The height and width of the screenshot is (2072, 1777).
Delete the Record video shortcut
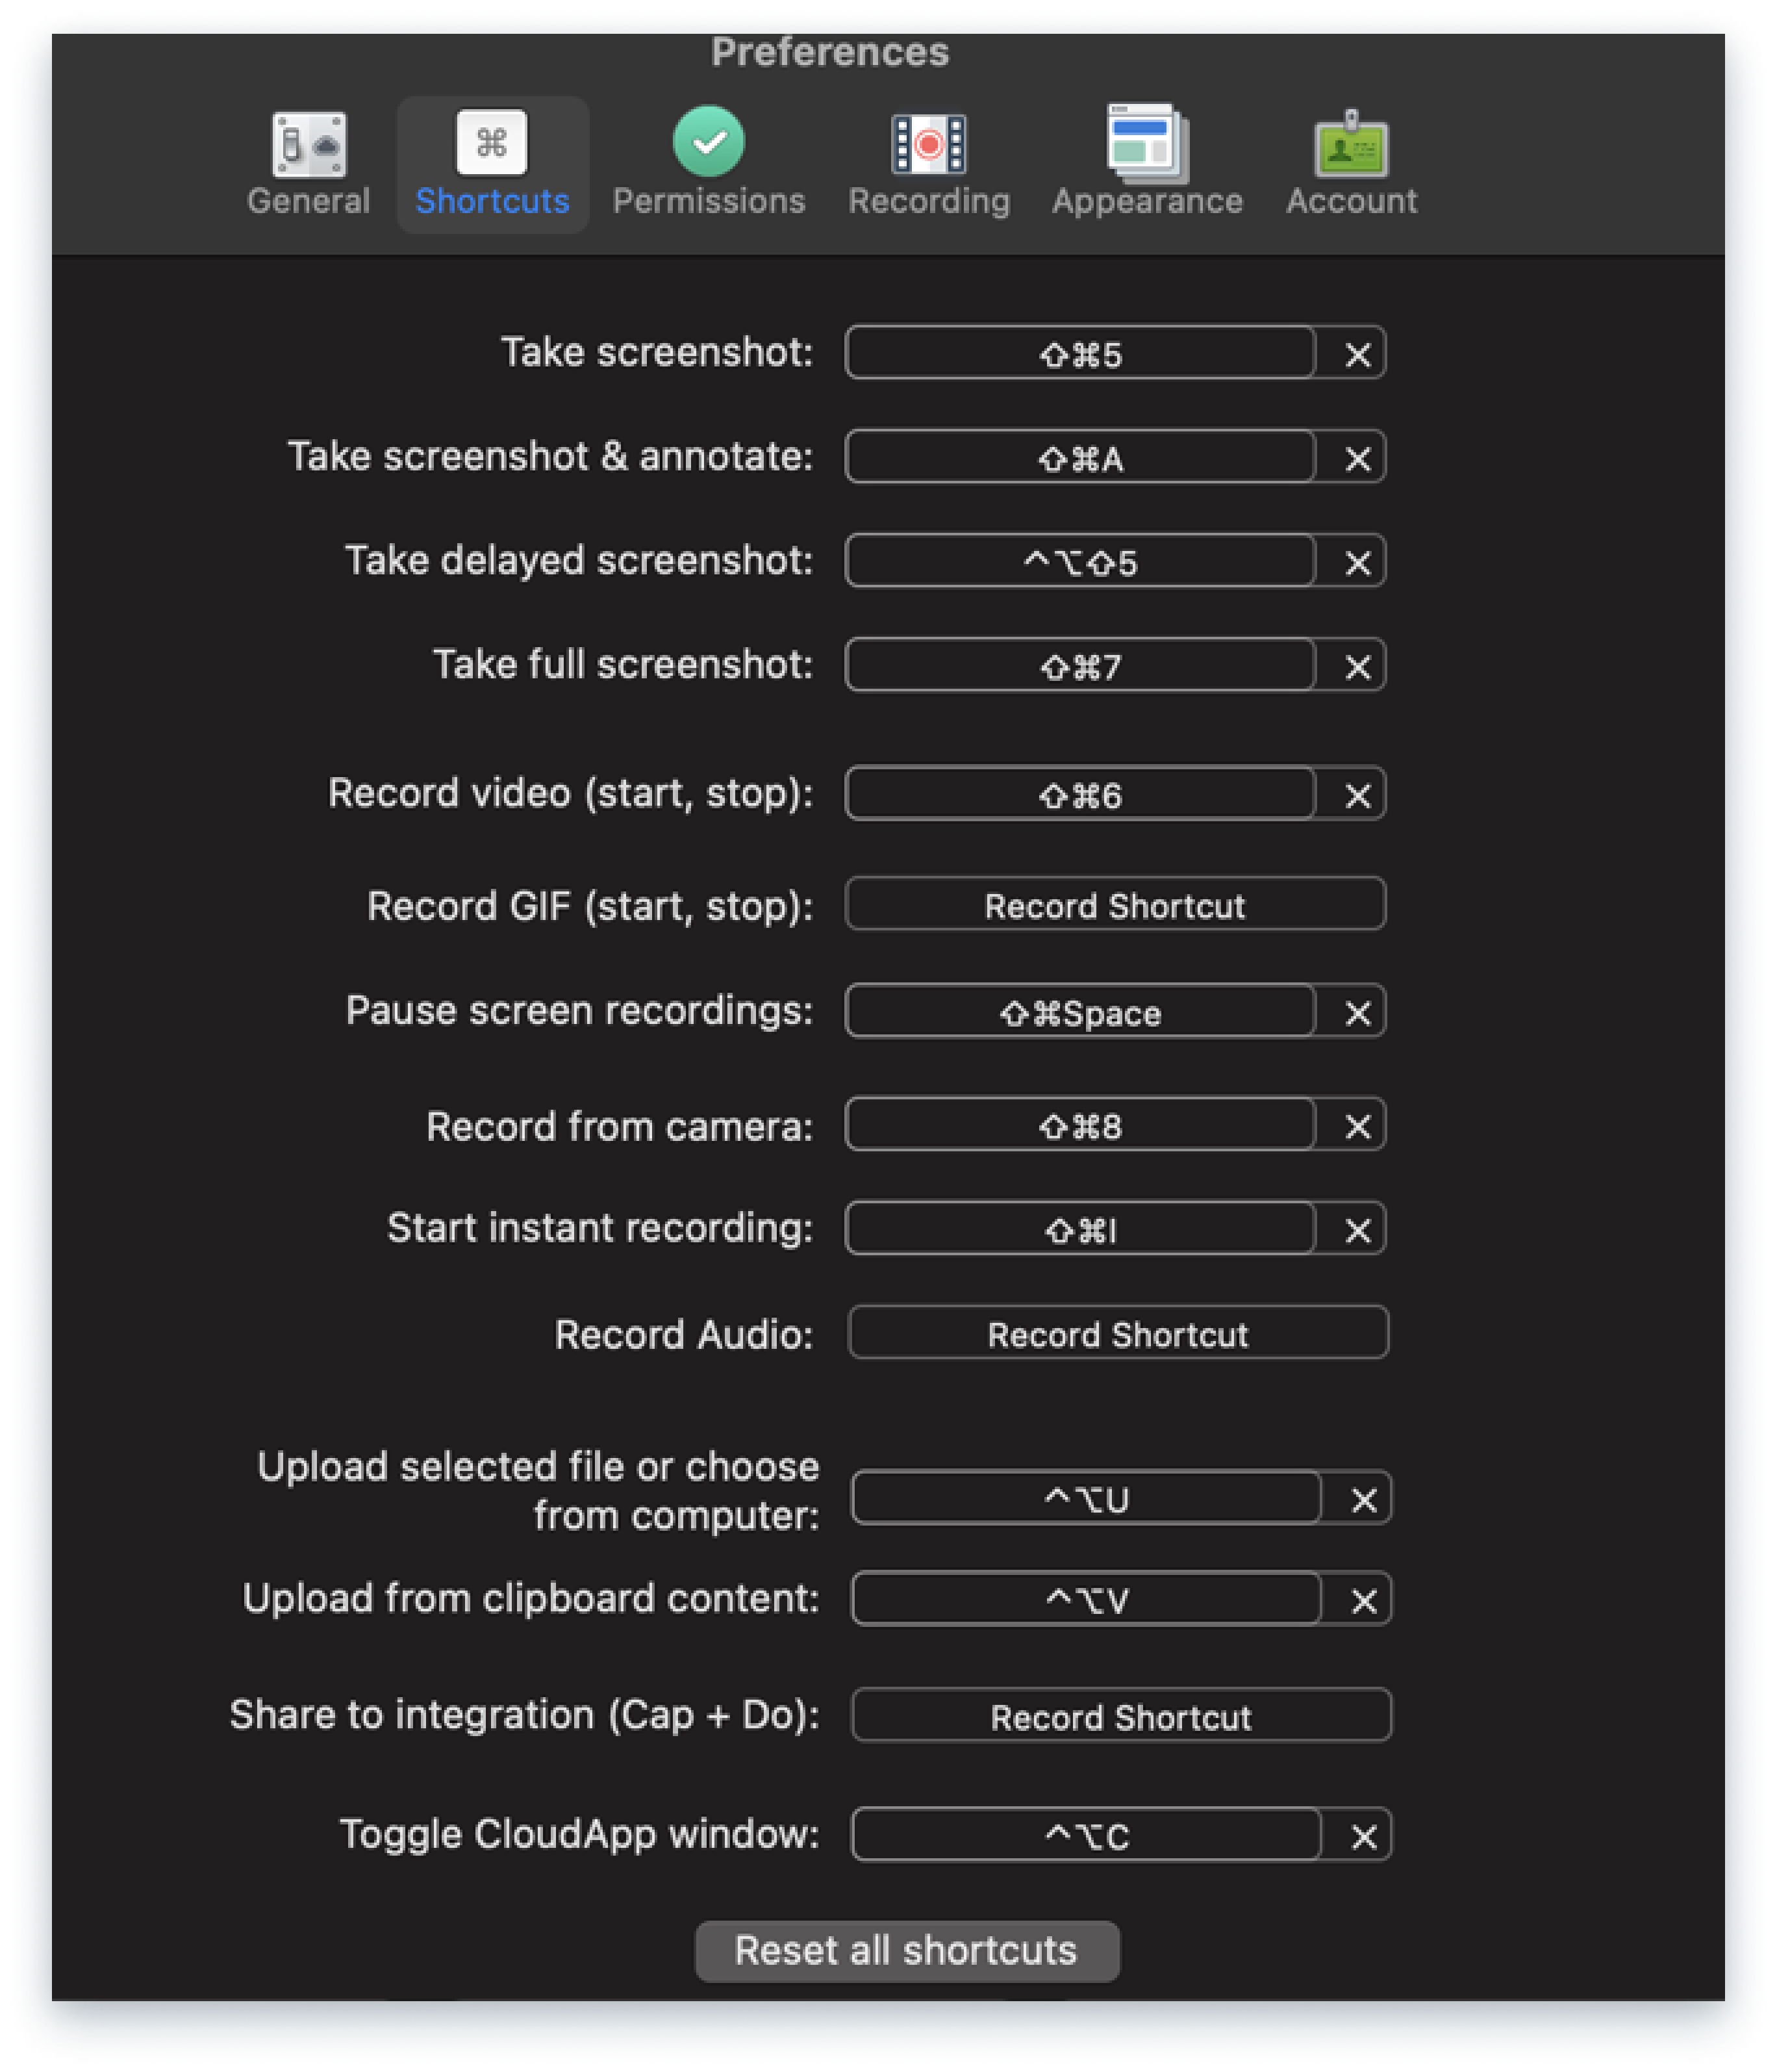click(x=1357, y=795)
